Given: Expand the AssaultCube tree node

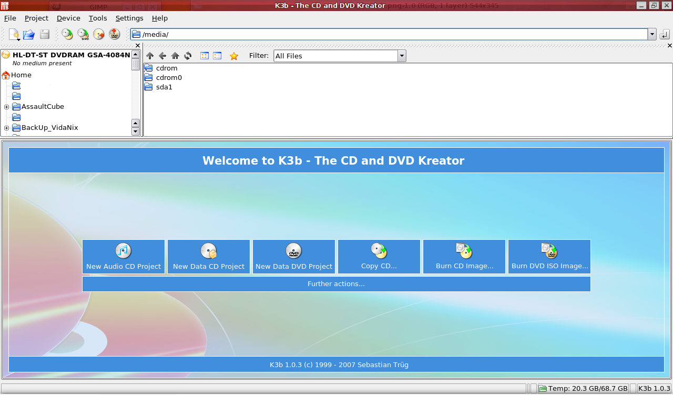Looking at the screenshot, I should coord(6,107).
